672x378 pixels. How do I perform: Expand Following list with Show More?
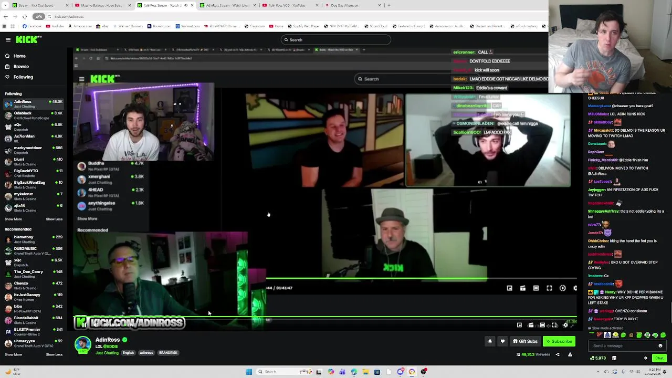pyautogui.click(x=13, y=219)
